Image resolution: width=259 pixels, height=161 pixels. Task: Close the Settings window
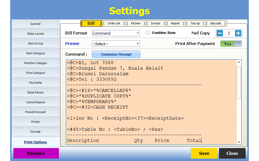click(232, 153)
